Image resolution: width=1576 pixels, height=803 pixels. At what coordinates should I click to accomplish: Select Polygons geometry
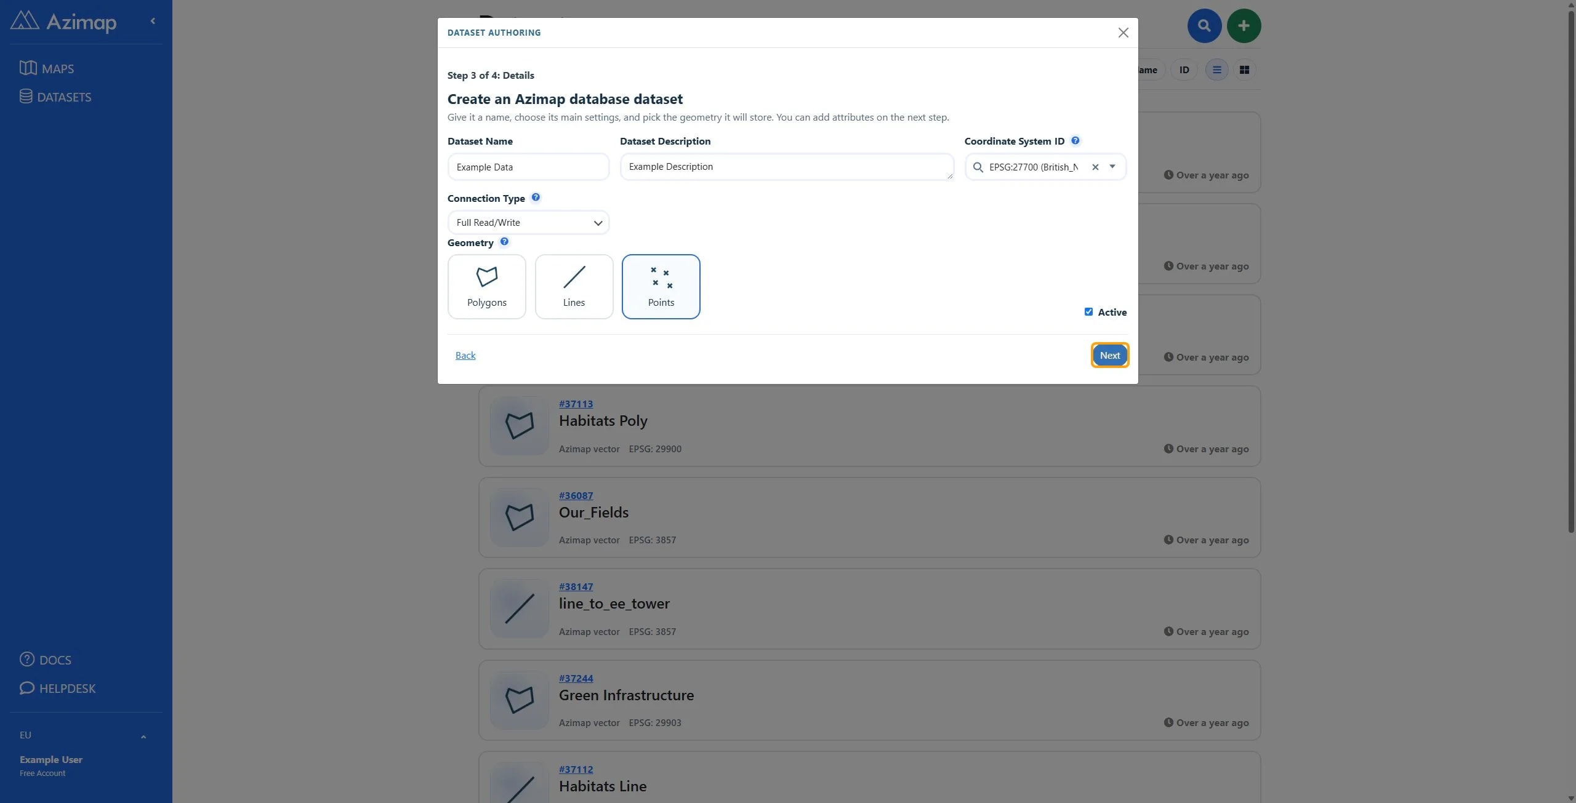487,287
